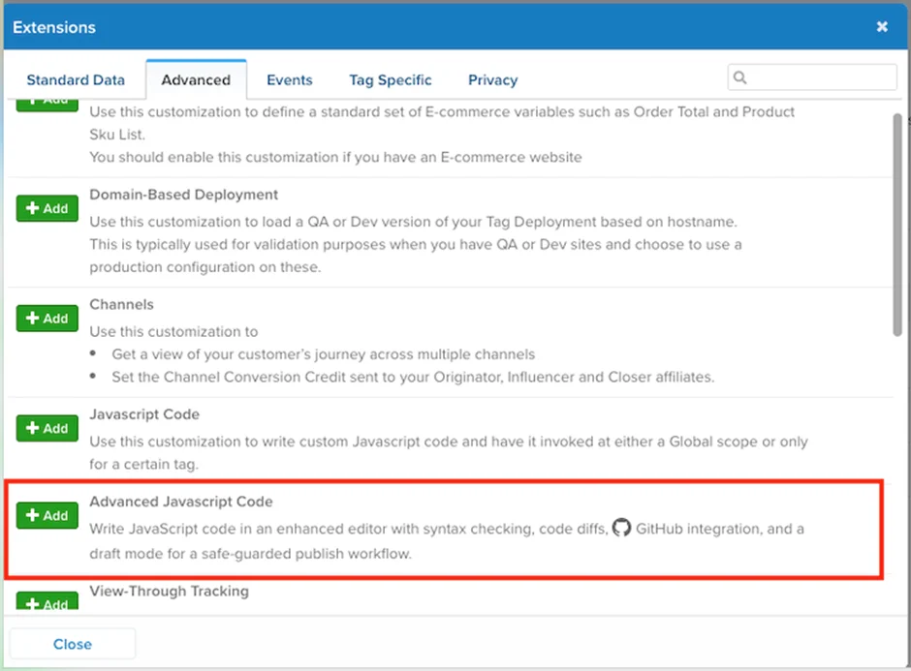Click the plus icon next to View-Through Tracking
The image size is (911, 671).
[x=32, y=605]
